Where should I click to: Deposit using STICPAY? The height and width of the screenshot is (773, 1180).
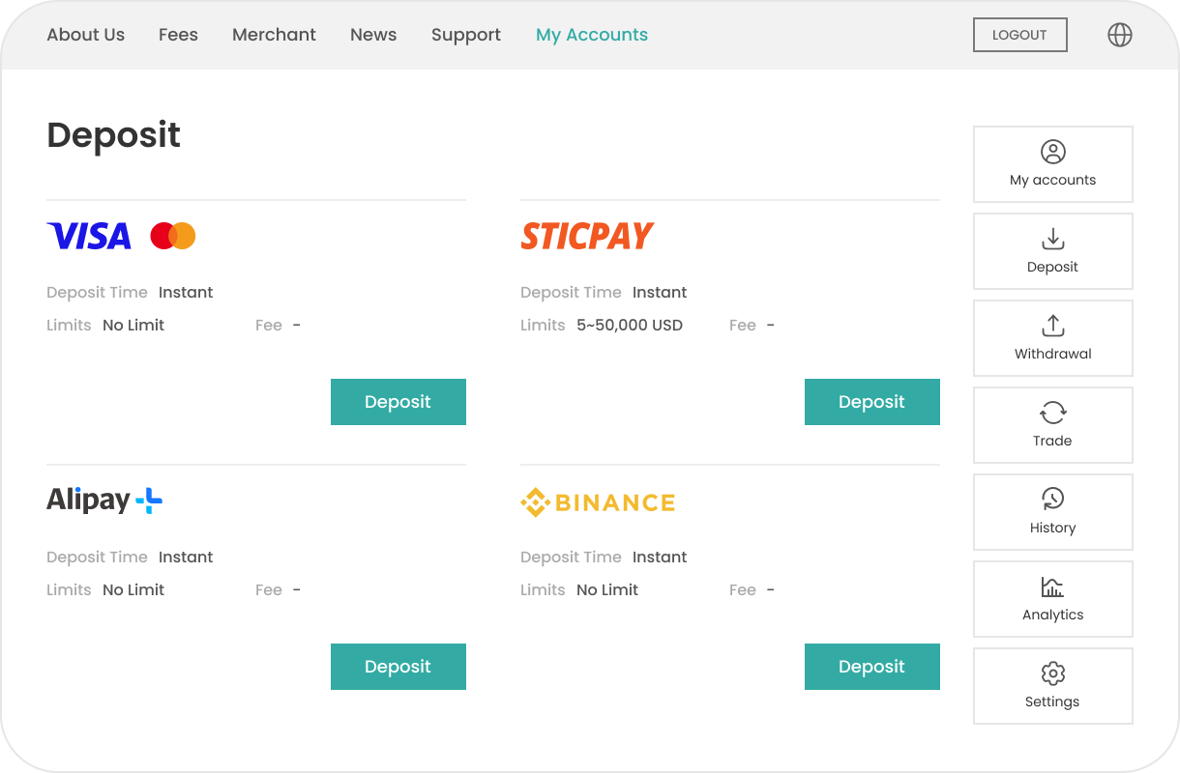872,402
